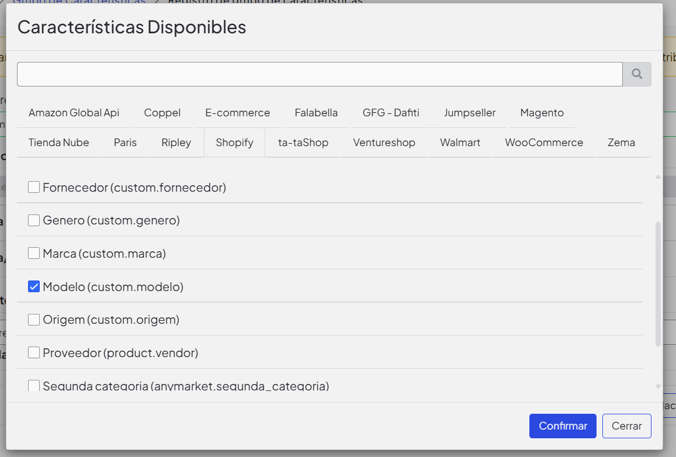Check the Fornecedor checkbox
The width and height of the screenshot is (676, 457).
point(34,188)
